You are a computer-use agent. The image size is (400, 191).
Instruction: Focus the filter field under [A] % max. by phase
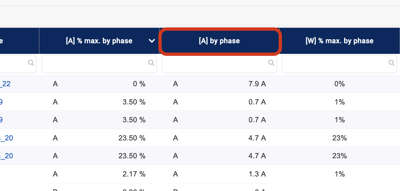[94, 64]
